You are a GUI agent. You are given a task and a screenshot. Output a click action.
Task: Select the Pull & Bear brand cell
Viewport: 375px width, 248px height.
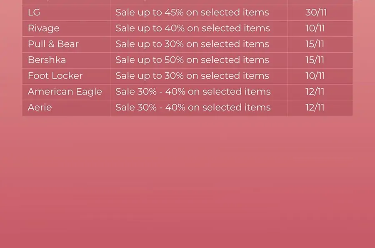[x=67, y=45]
